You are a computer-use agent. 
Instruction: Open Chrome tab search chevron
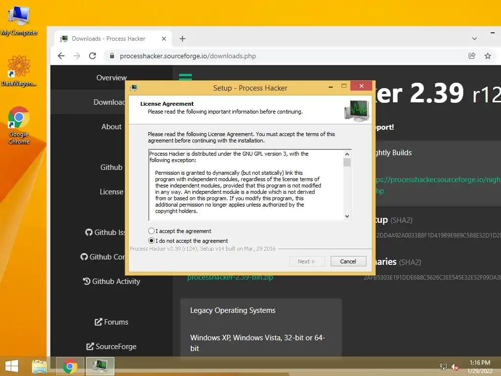475,39
